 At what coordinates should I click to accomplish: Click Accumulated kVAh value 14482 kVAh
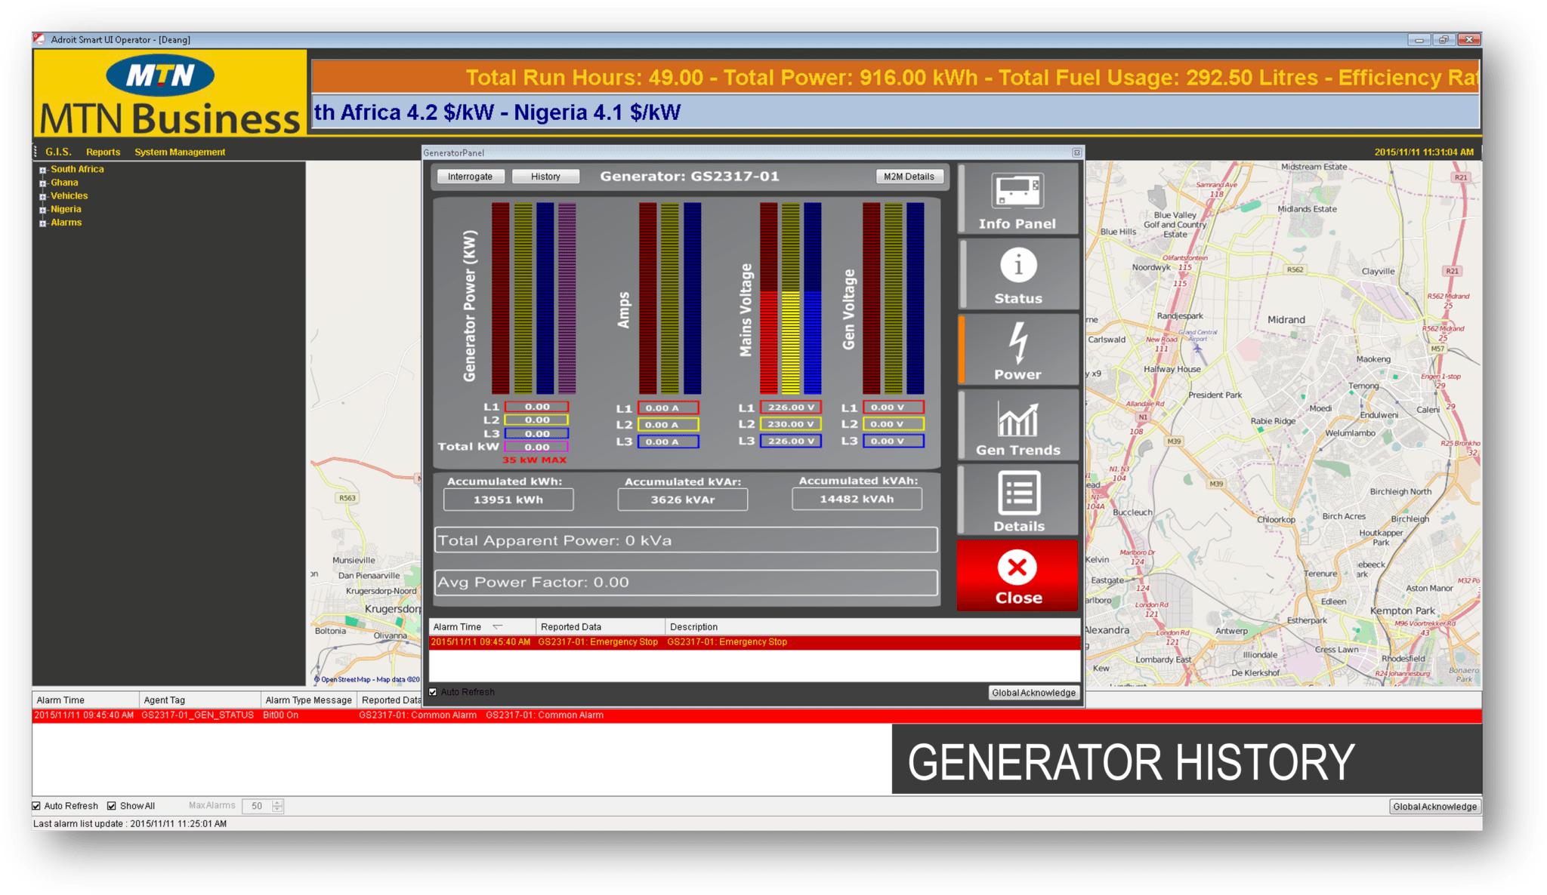pyautogui.click(x=857, y=499)
